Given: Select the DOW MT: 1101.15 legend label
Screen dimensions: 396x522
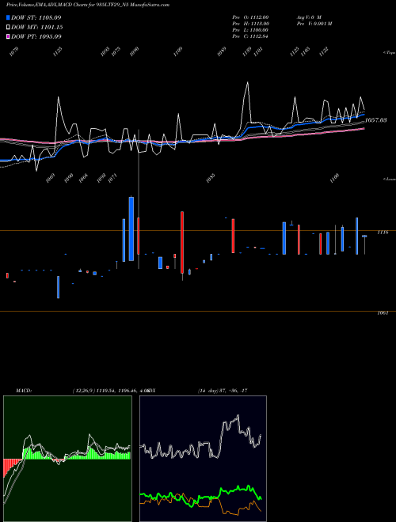Looking at the screenshot, I should (37, 28).
